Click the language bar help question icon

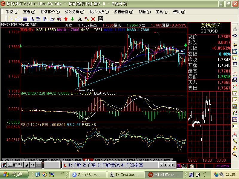pos(197,175)
